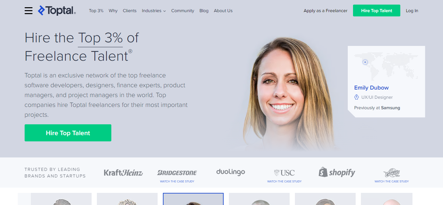Click the world map on Emily's card

(x=386, y=66)
